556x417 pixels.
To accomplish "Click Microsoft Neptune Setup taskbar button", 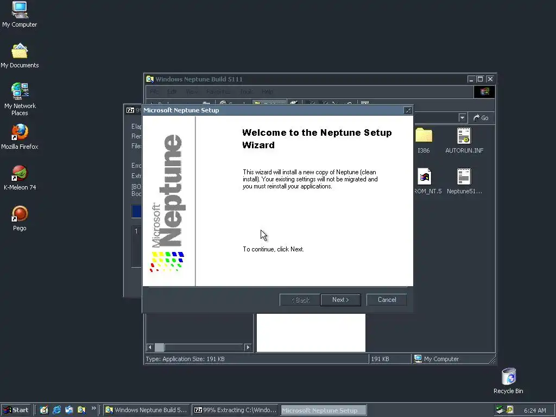I will [x=324, y=410].
